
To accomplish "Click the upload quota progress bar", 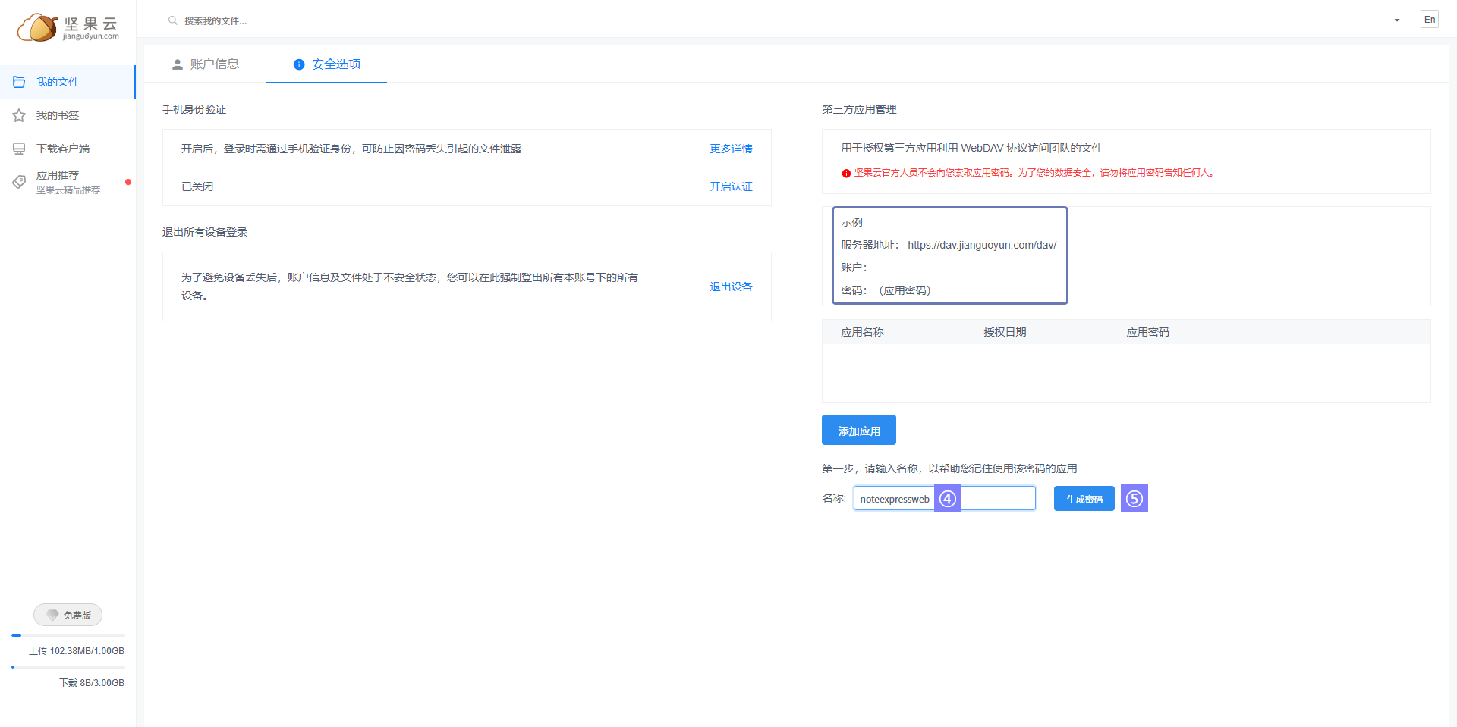I will 68,635.
